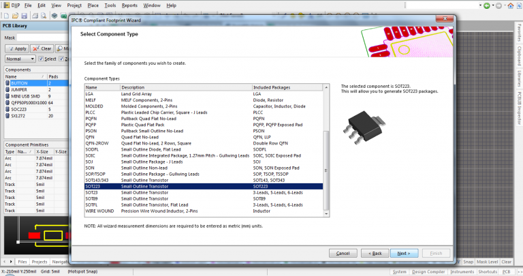The height and width of the screenshot is (276, 523).
Task: Click the SOT223 3D package preview image
Action: pos(364,127)
